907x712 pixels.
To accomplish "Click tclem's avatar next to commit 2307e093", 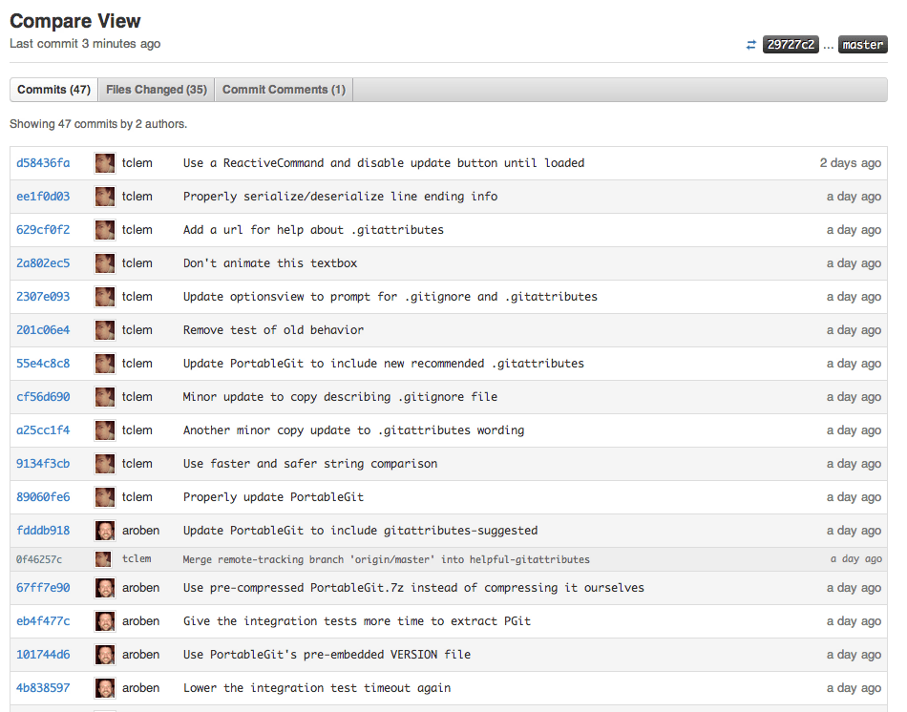I will click(105, 297).
